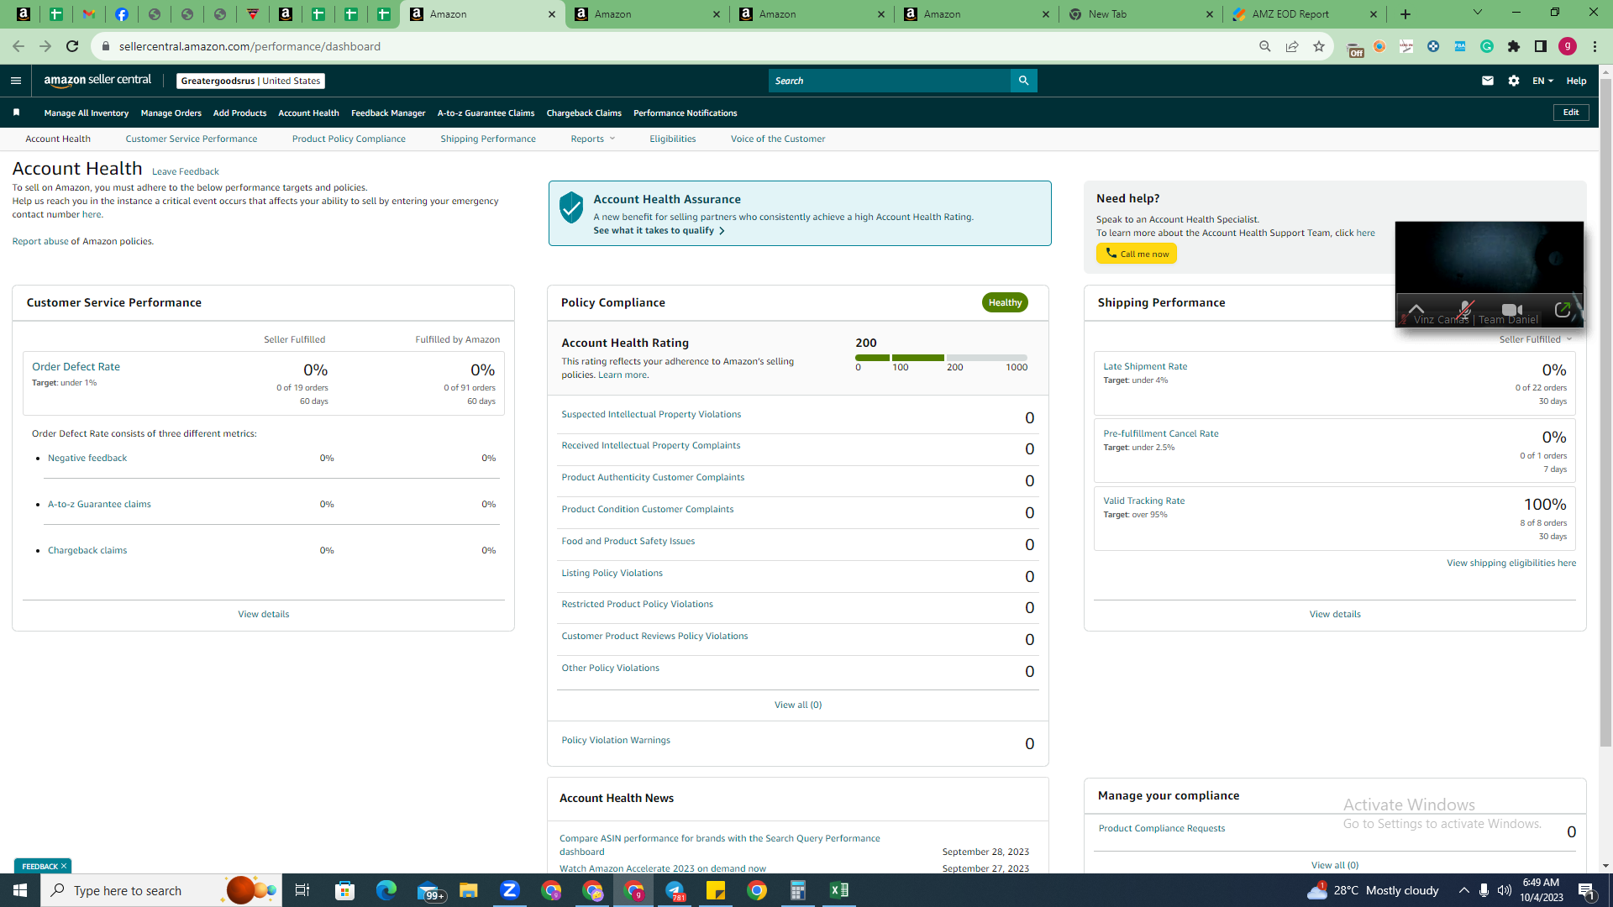The height and width of the screenshot is (907, 1613).
Task: Open the Zoom app in the taskbar
Action: [x=510, y=890]
